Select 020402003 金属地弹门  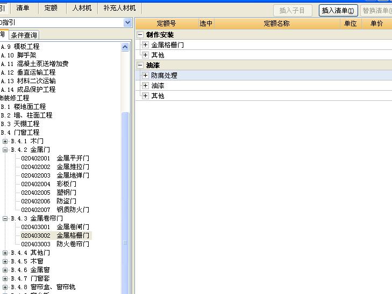pyautogui.click(x=55, y=175)
